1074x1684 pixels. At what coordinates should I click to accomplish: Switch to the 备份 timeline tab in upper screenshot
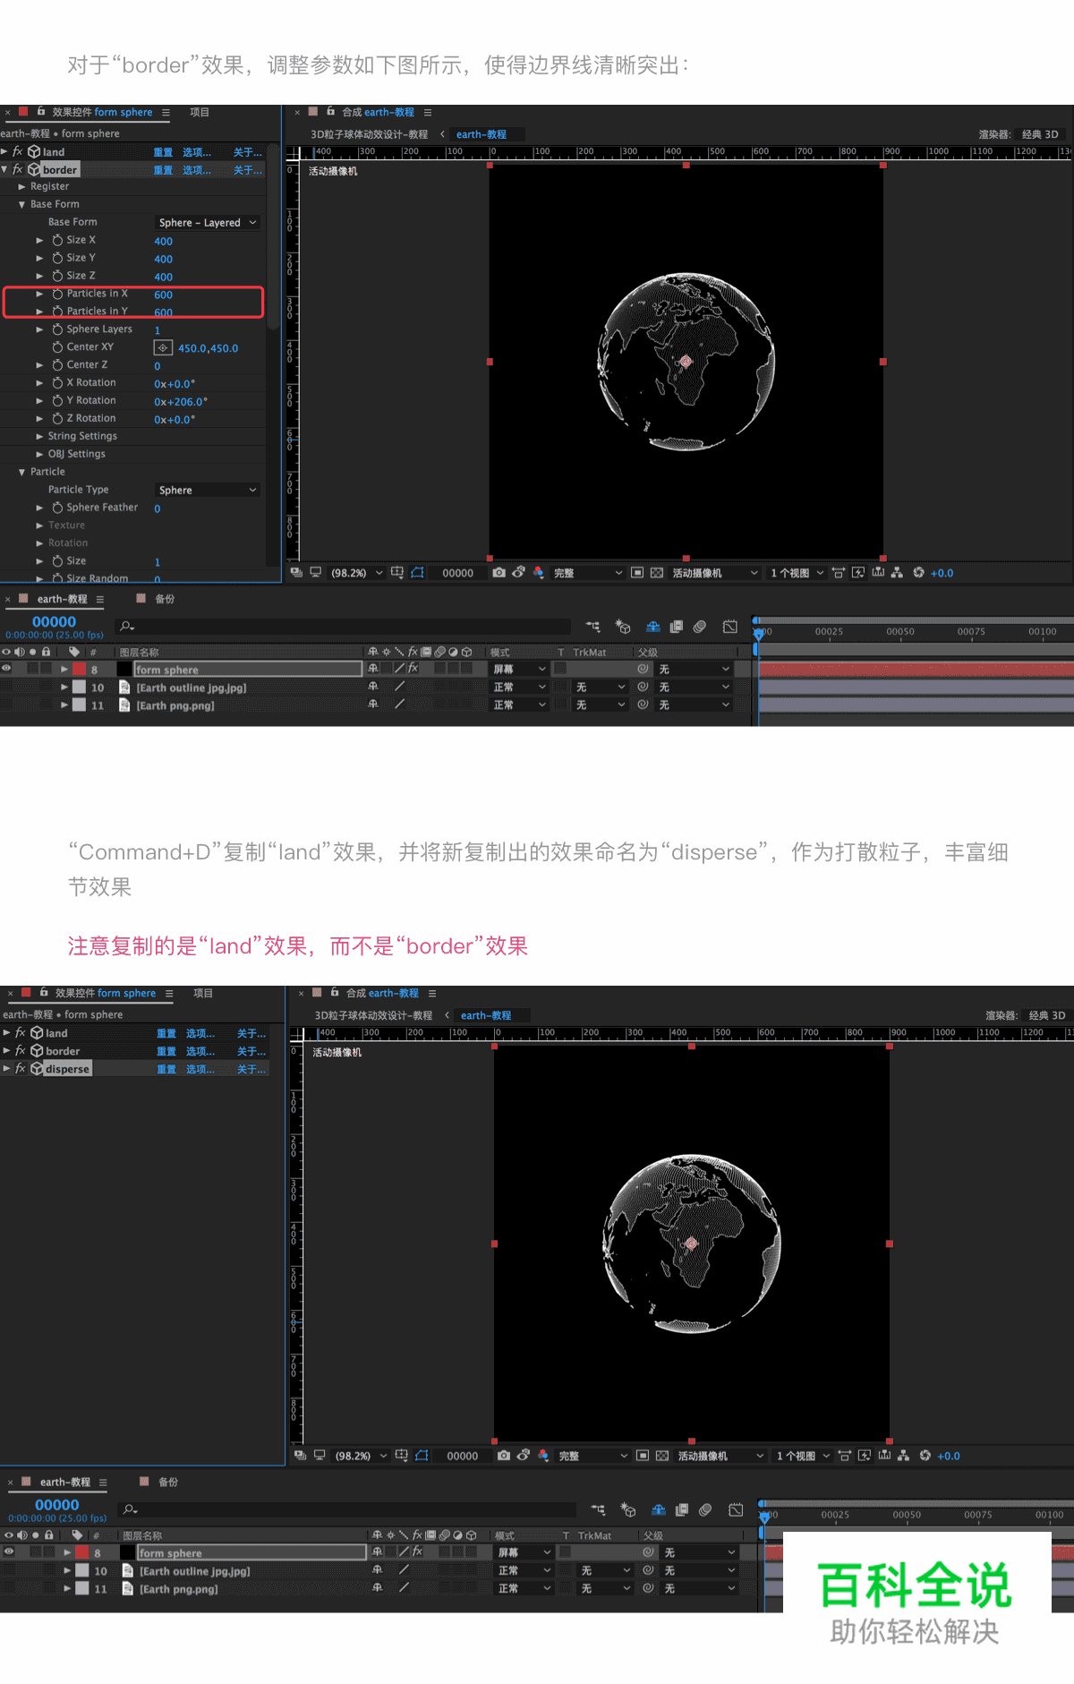pos(165,599)
